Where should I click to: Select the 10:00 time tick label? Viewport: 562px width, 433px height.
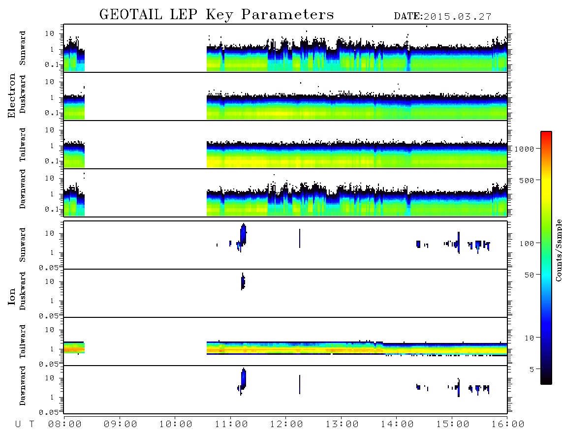(176, 425)
